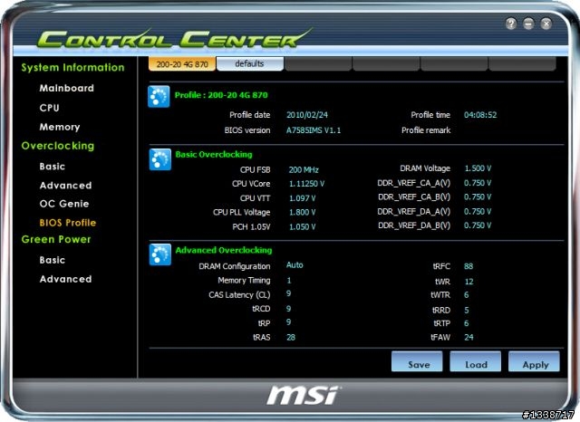
Task: Click DDR_VREF_CA_A(V) value 0.750 V
Action: [478, 183]
